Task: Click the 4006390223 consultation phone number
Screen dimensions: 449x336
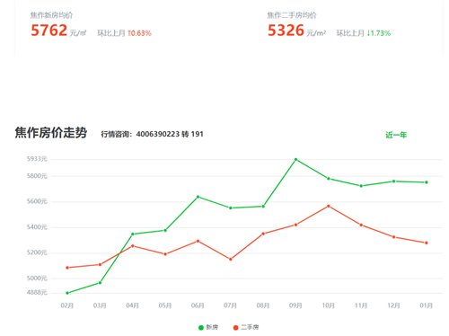Action: [157, 134]
